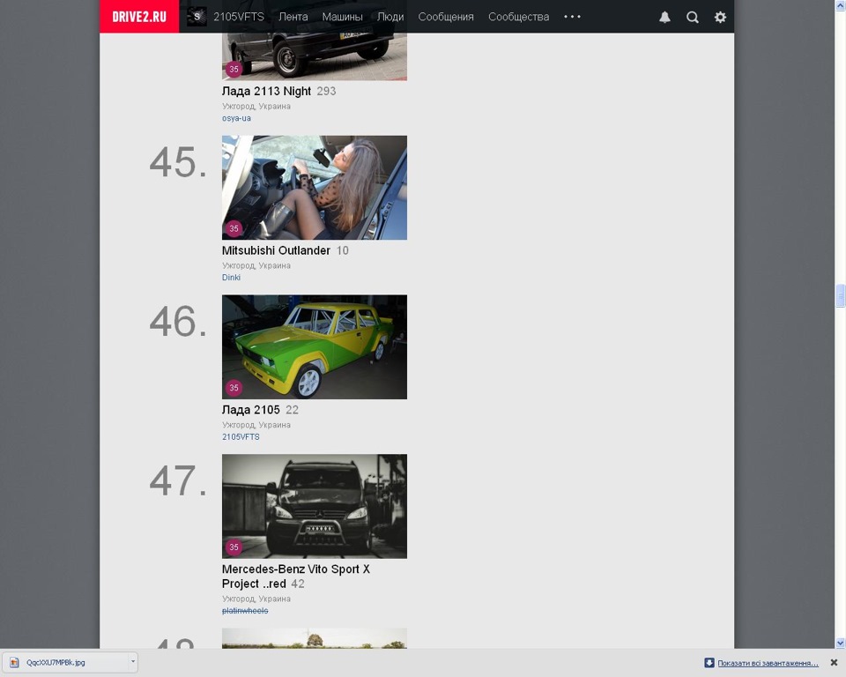Viewport: 846px width, 677px height.
Task: Click the 35 badge on Outlander photo
Action: (x=234, y=228)
